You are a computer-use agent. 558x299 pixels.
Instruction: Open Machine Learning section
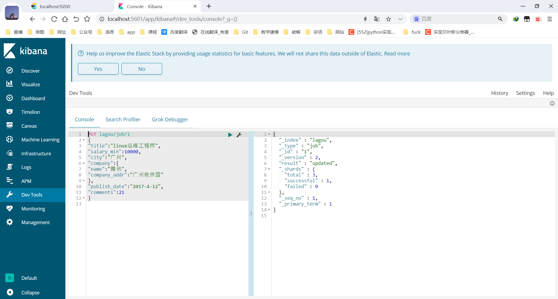pyautogui.click(x=40, y=140)
